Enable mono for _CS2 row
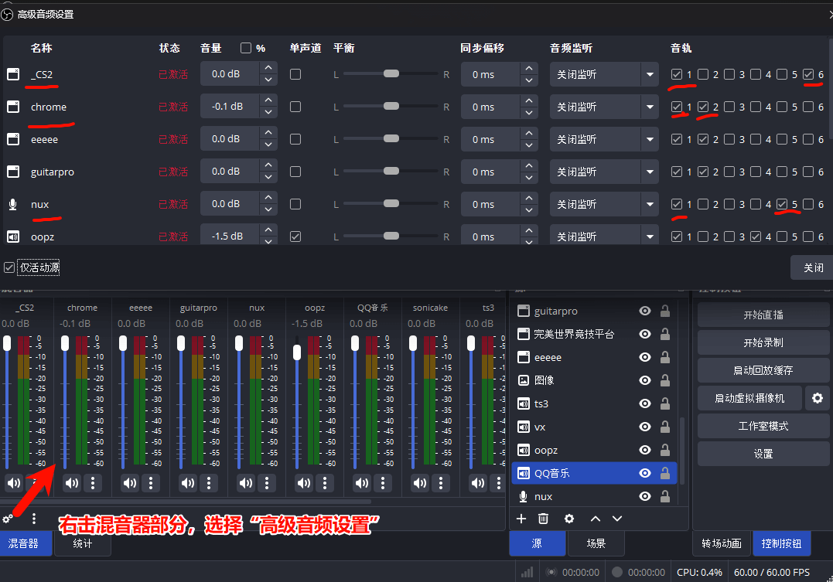The image size is (833, 582). [x=295, y=74]
